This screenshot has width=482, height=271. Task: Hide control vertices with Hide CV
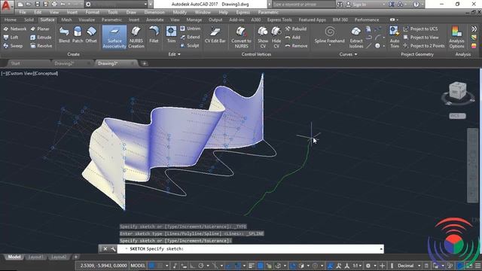tap(276, 37)
